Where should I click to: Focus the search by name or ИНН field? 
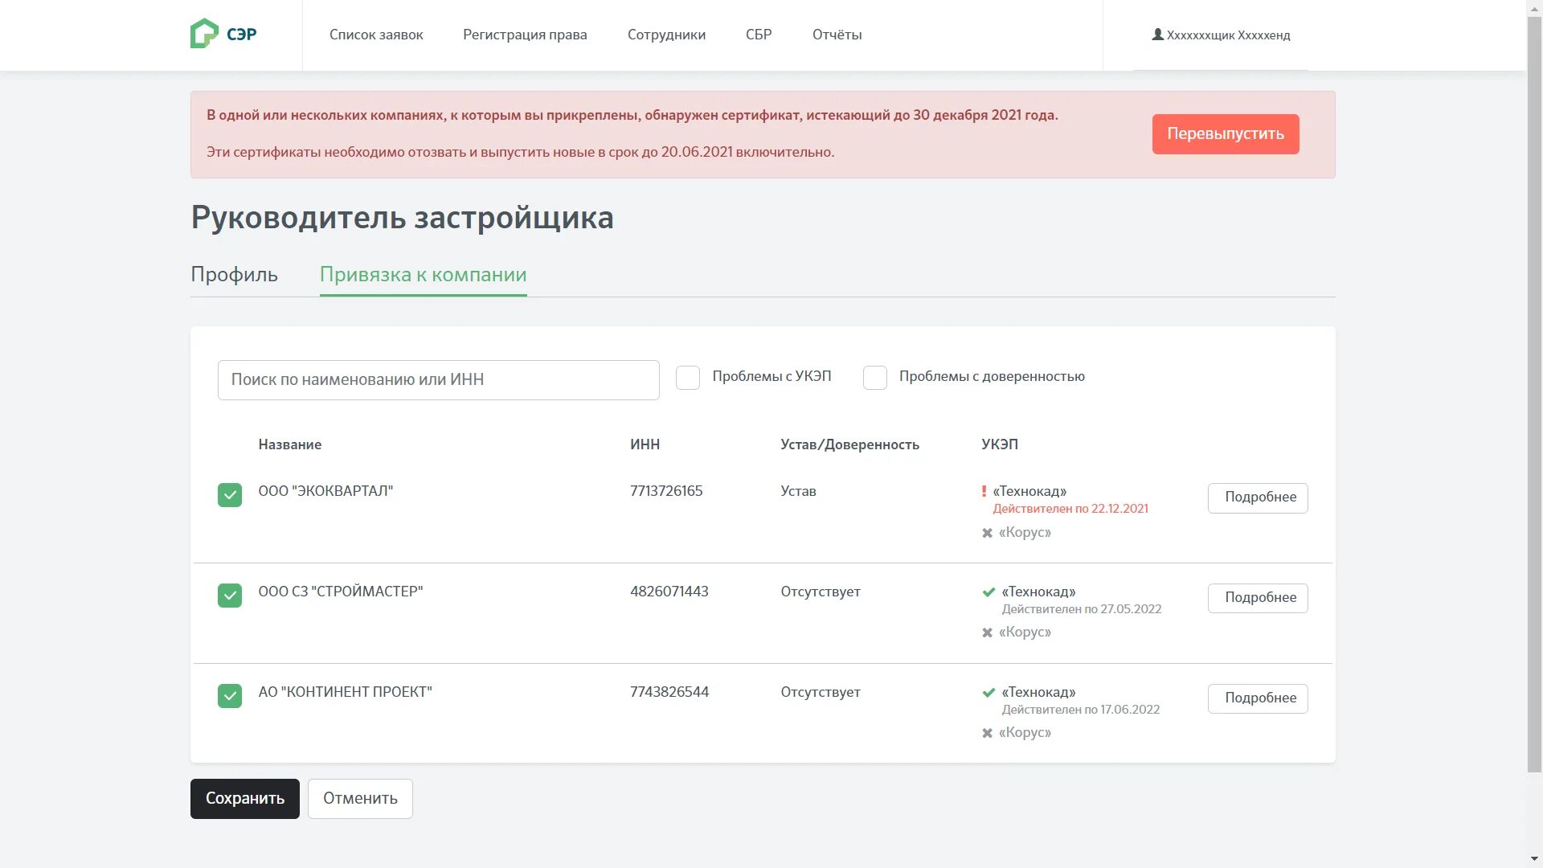pyautogui.click(x=438, y=380)
